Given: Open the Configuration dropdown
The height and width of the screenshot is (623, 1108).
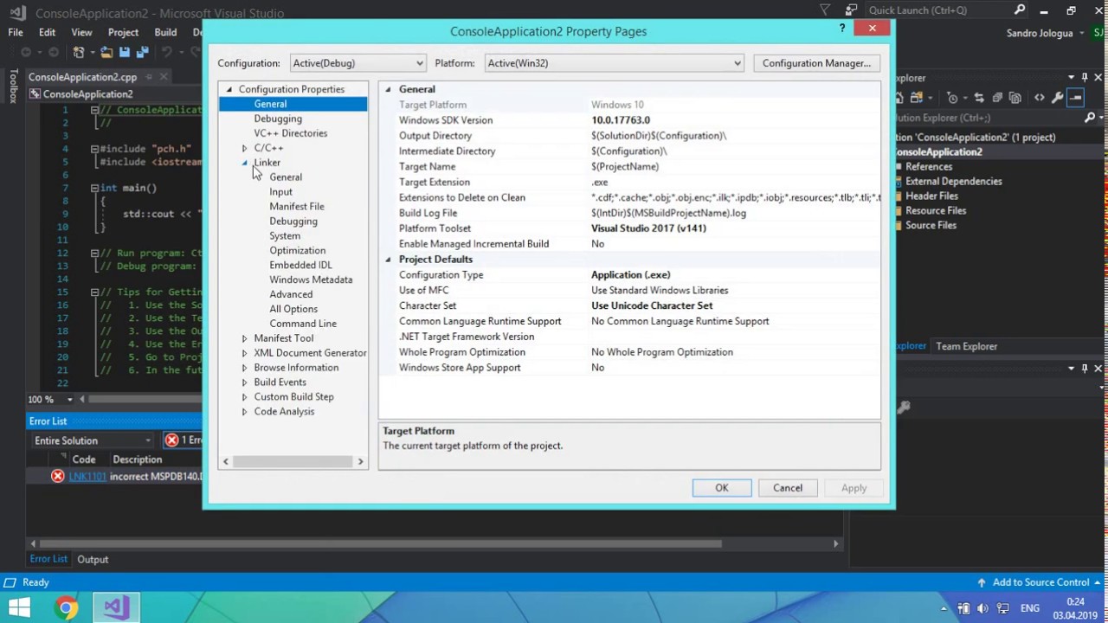Looking at the screenshot, I should pyautogui.click(x=358, y=63).
